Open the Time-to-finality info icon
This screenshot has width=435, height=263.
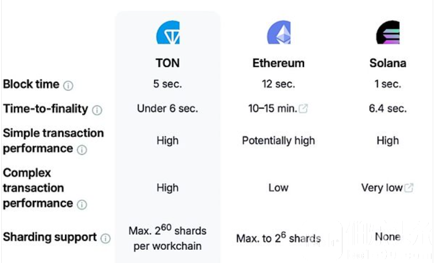click(x=97, y=110)
